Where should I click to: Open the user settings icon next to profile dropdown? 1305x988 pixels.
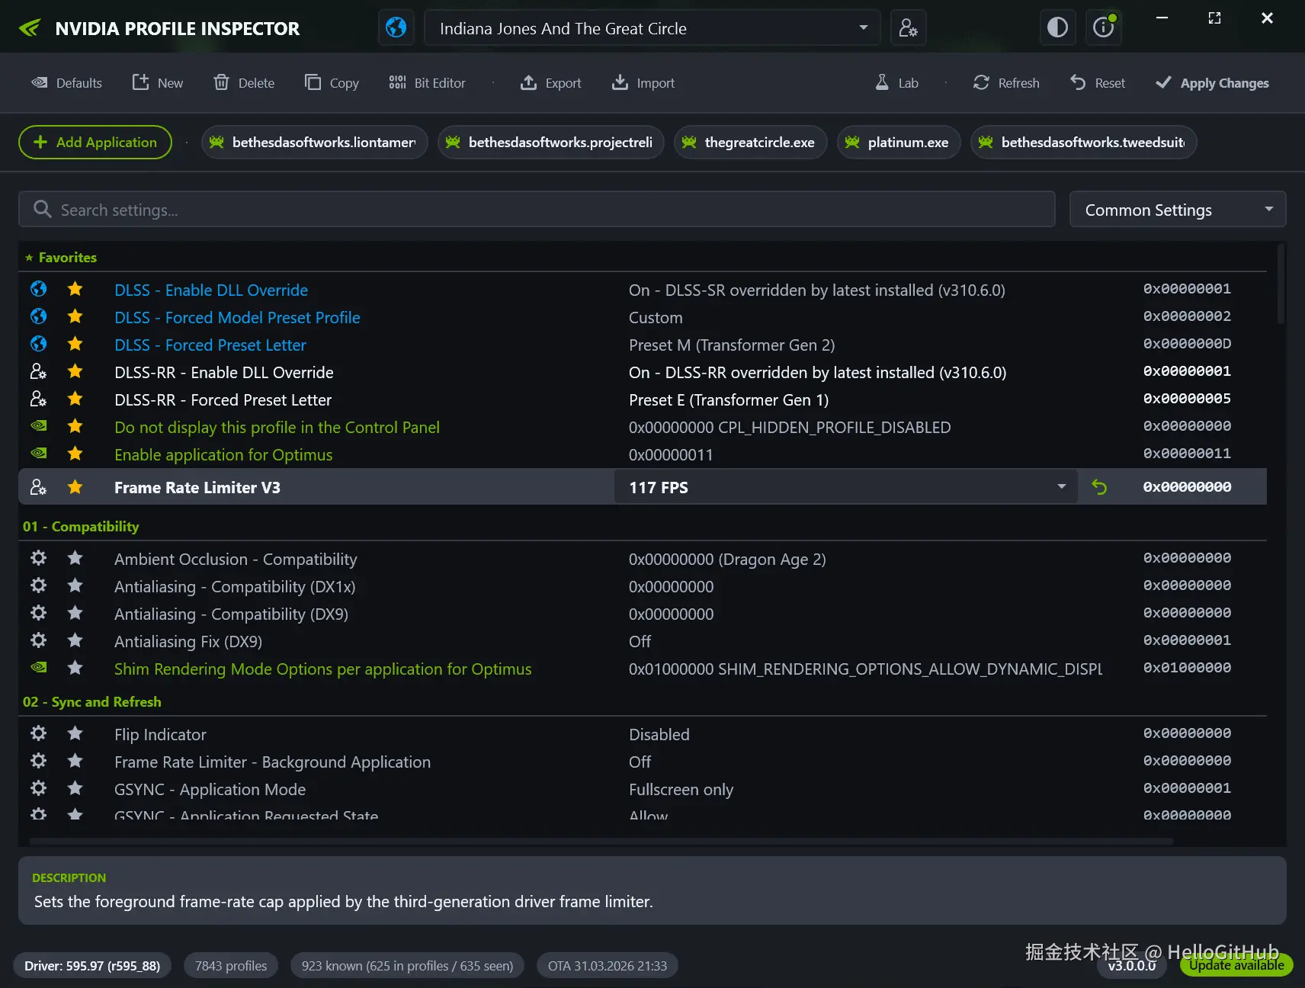[908, 28]
